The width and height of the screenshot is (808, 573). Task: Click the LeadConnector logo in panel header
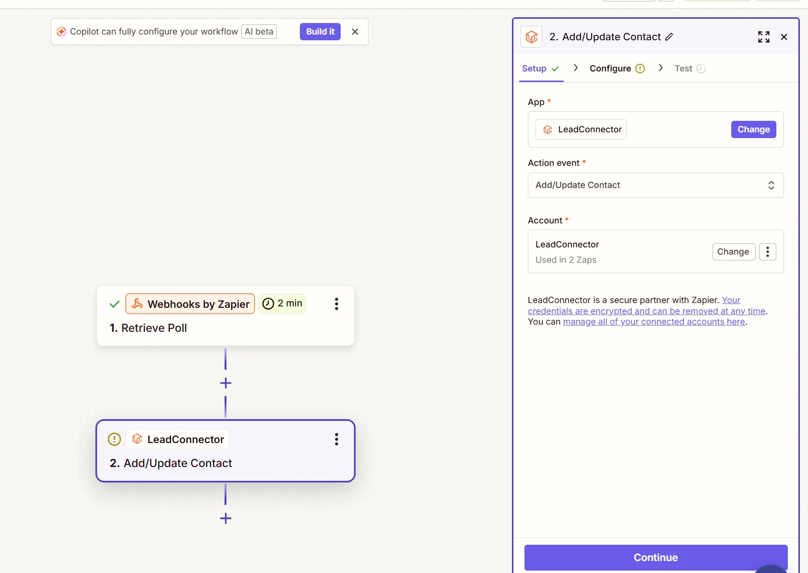531,37
